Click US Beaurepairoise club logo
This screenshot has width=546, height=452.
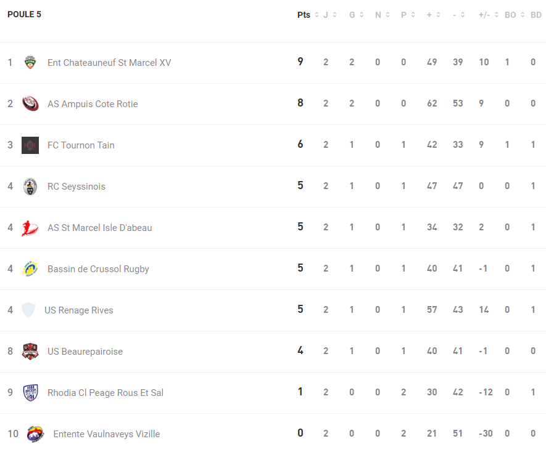tap(30, 352)
